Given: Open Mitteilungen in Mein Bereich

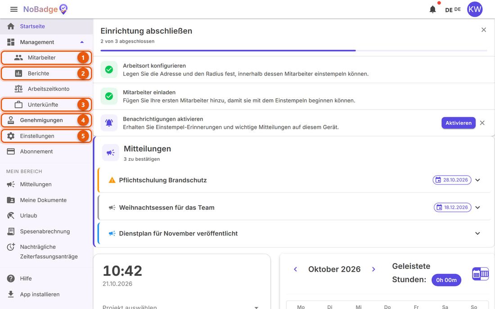Looking at the screenshot, I should click(46, 184).
